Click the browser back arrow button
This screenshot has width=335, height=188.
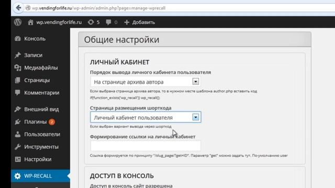pyautogui.click(x=19, y=8)
